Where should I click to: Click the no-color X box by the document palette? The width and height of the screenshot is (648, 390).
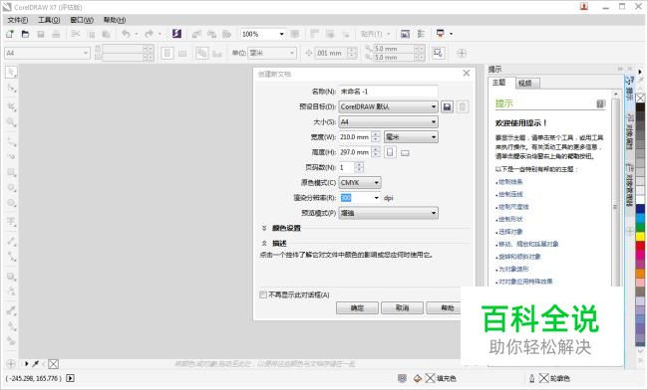[53, 364]
